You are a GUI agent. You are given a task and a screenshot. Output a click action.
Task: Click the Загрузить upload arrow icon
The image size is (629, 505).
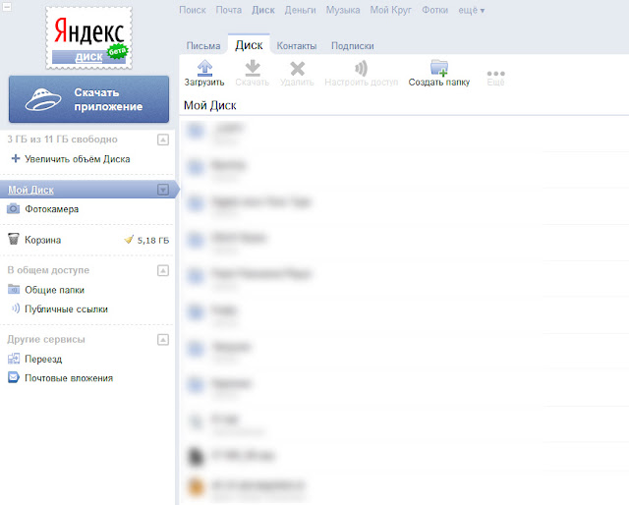click(x=205, y=68)
